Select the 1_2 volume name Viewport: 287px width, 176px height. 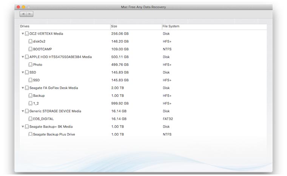[x=36, y=103]
